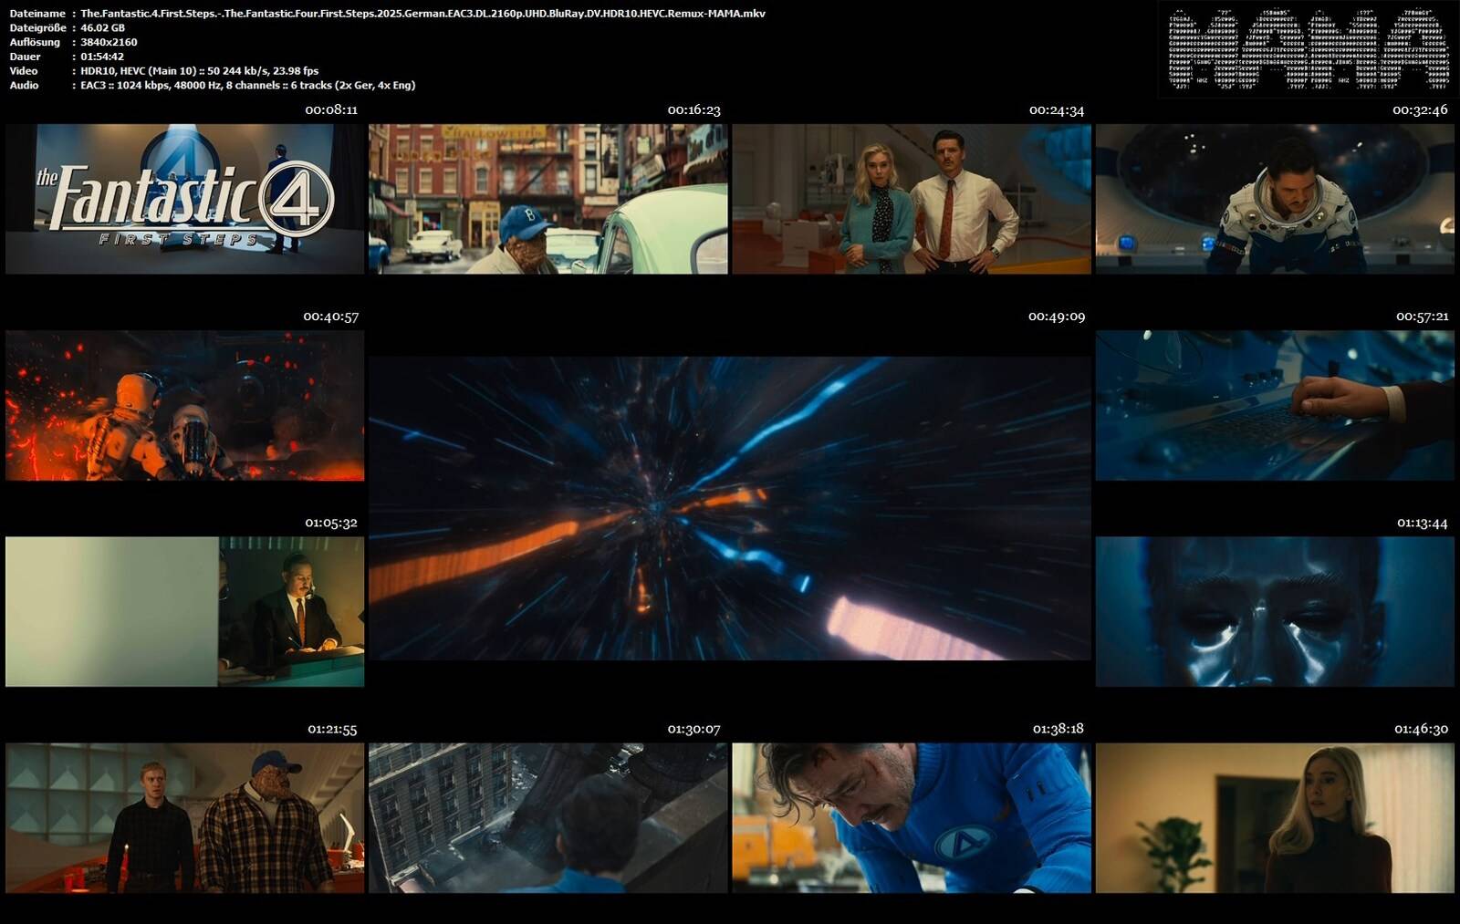Image resolution: width=1460 pixels, height=924 pixels.
Task: Click the 'Auflösung' label
Action: pyautogui.click(x=35, y=42)
